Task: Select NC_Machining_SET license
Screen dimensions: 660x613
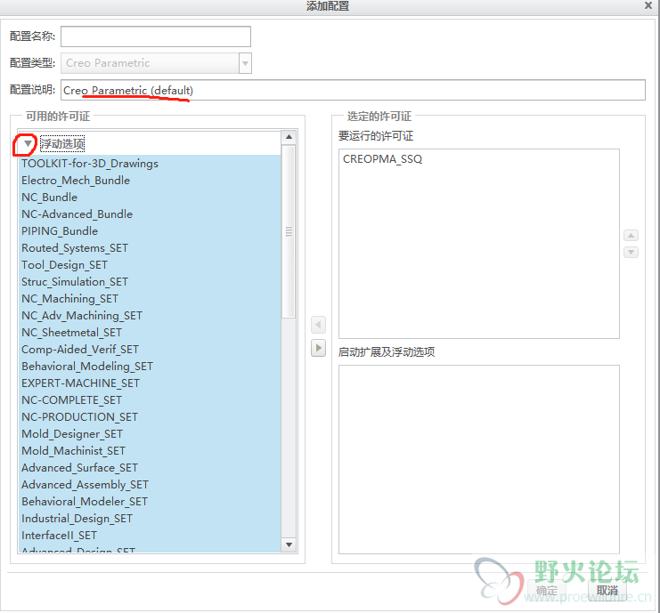Action: pyautogui.click(x=150, y=299)
